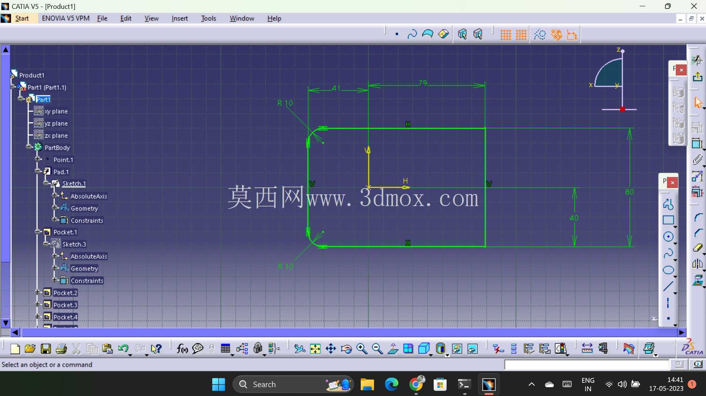Image resolution: width=706 pixels, height=396 pixels.
Task: Expand the Pocket.4 tree node
Action: pos(38,317)
